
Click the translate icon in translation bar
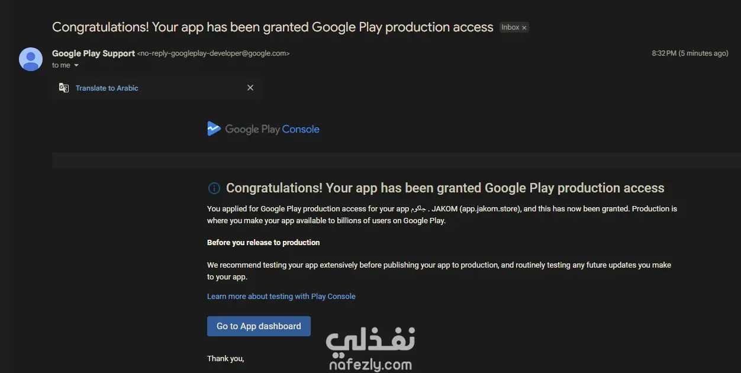point(64,88)
